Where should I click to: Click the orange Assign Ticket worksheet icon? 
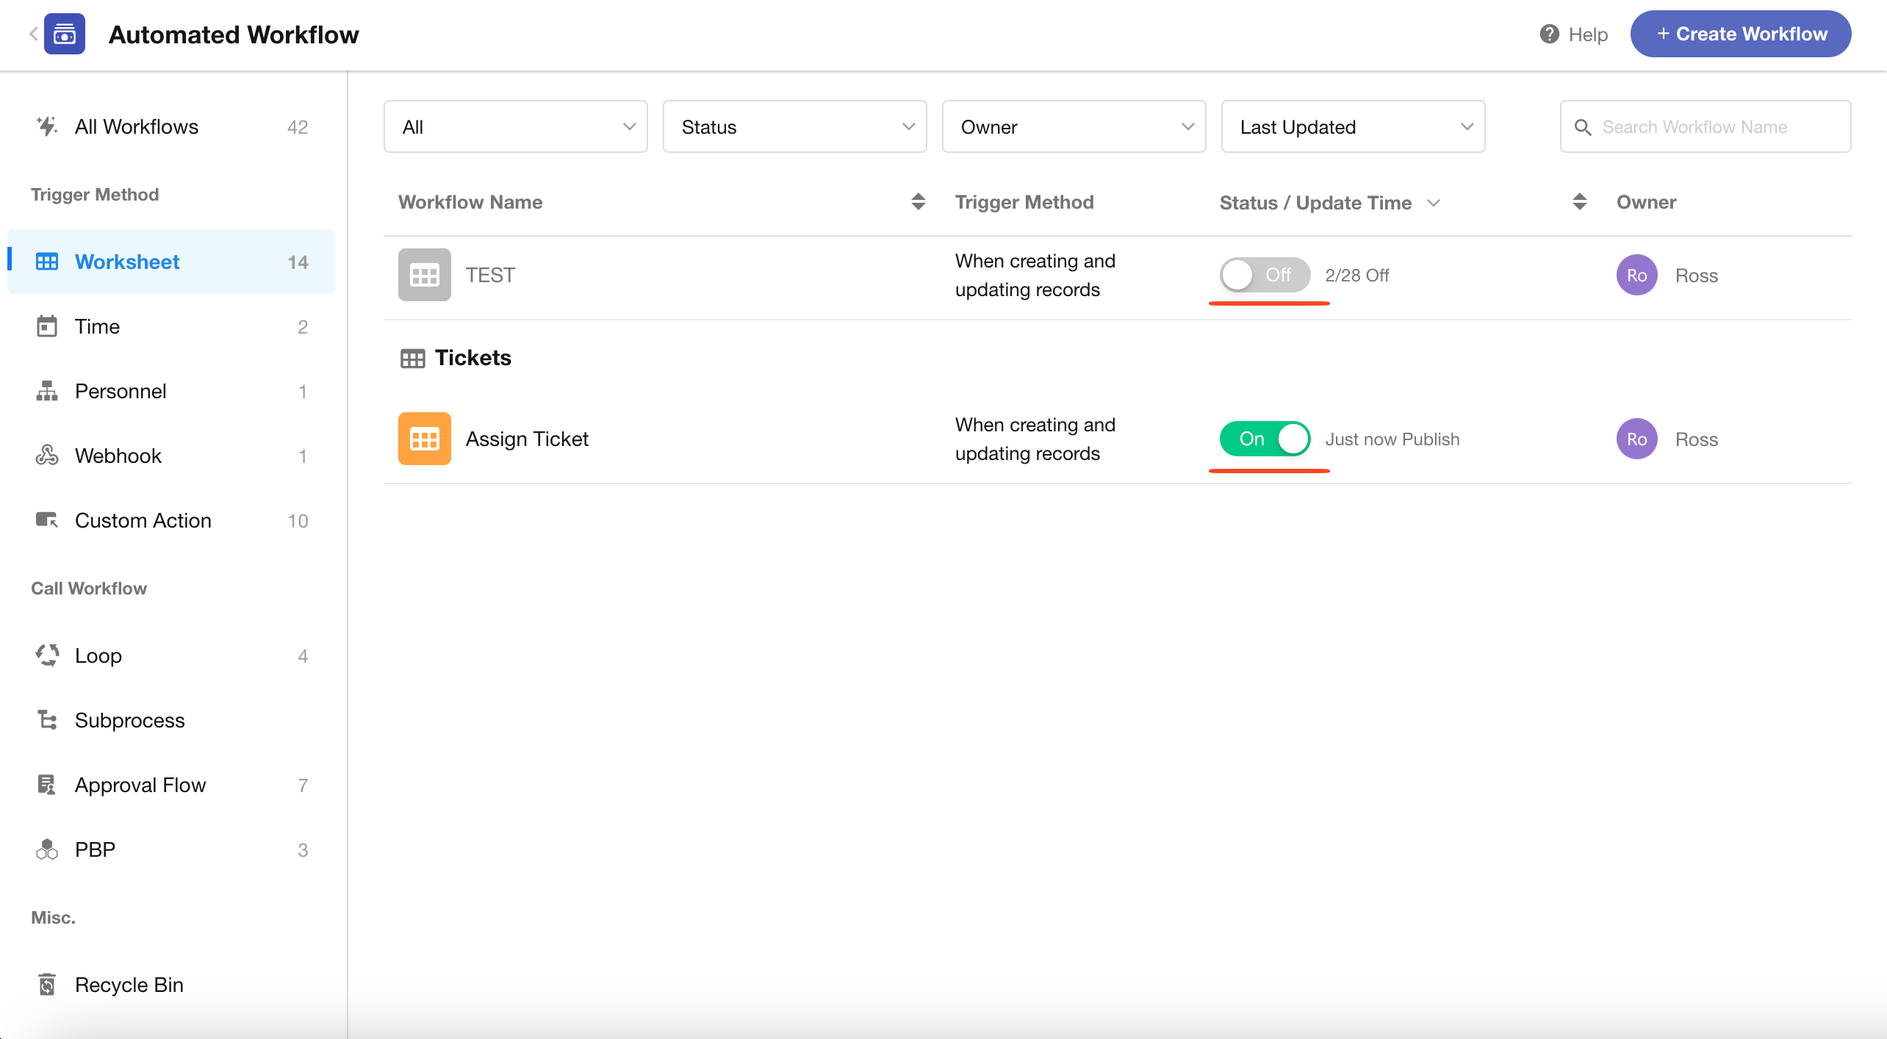tap(424, 439)
